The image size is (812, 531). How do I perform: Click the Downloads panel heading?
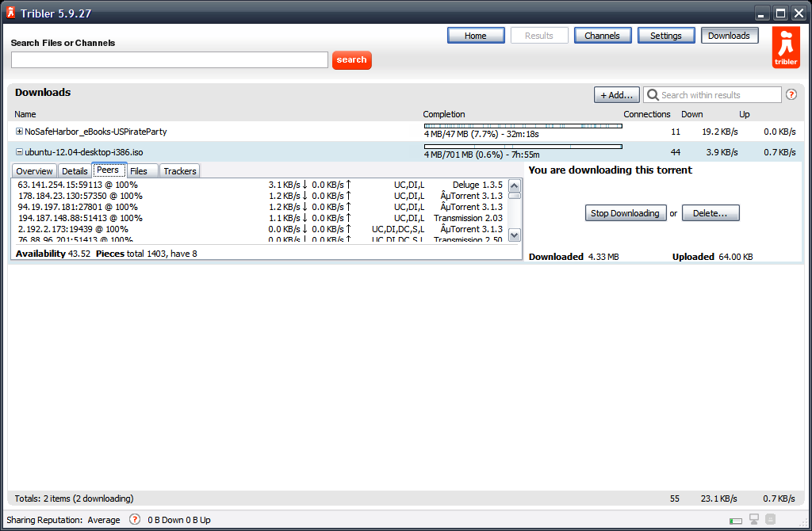point(43,92)
